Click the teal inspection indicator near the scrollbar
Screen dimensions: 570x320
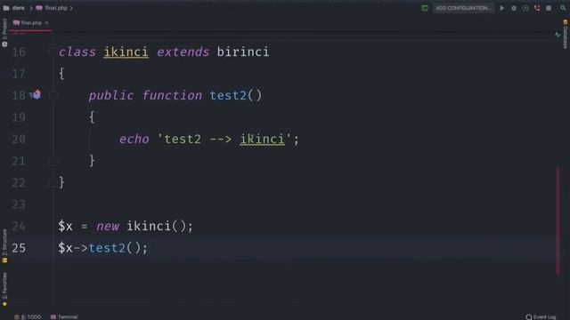(x=558, y=35)
